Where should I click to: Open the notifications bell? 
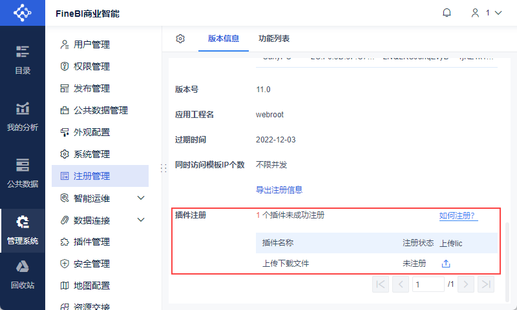[x=447, y=13]
